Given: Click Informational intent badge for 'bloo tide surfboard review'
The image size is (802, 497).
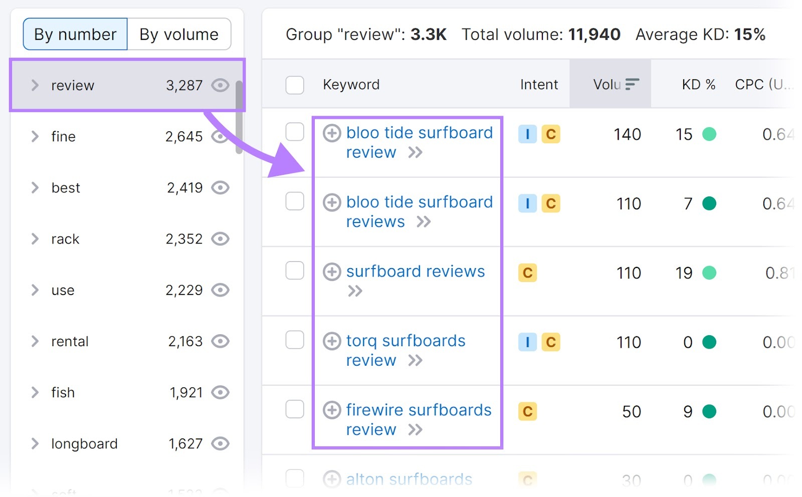Looking at the screenshot, I should click(527, 134).
